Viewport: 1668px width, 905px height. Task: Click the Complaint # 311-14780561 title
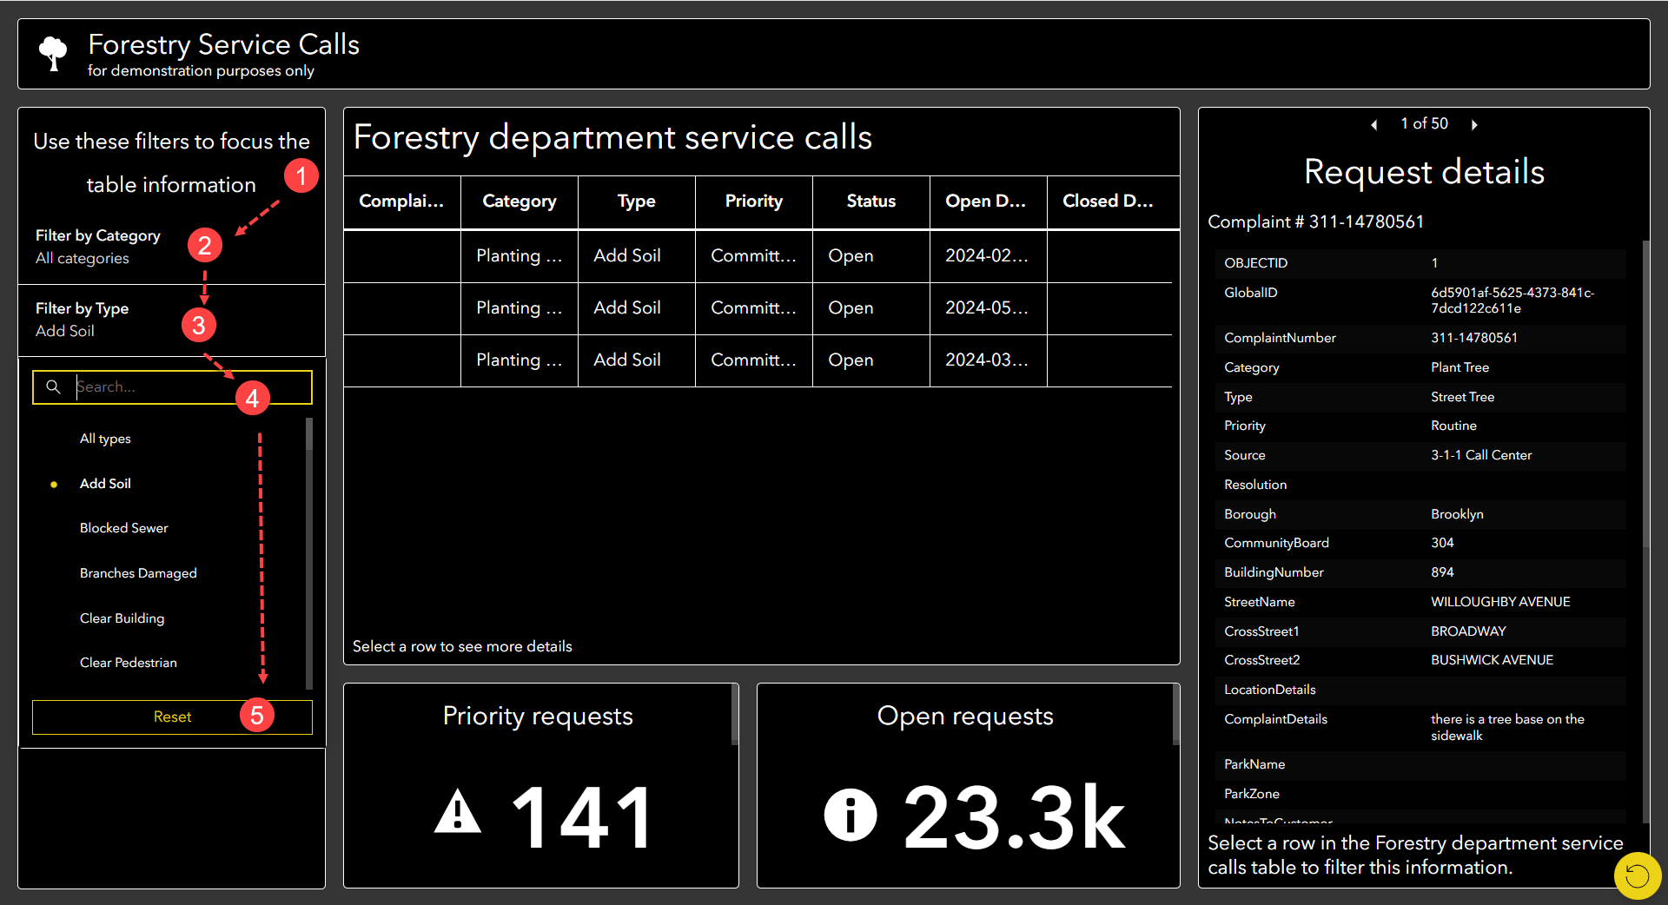tap(1315, 222)
